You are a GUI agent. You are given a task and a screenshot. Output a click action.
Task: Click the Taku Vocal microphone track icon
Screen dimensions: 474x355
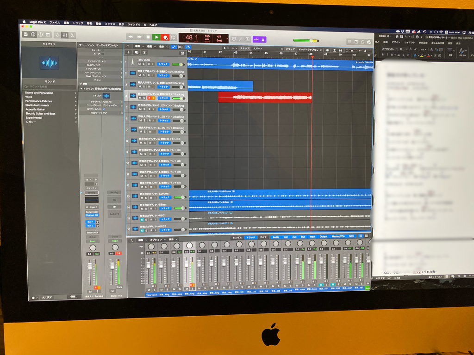[132, 62]
